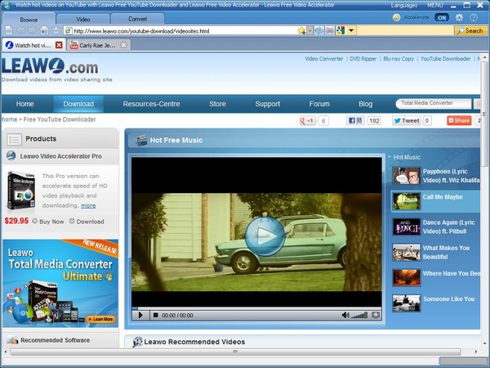
Task: Click the yellow search input field
Action: [x=405, y=30]
